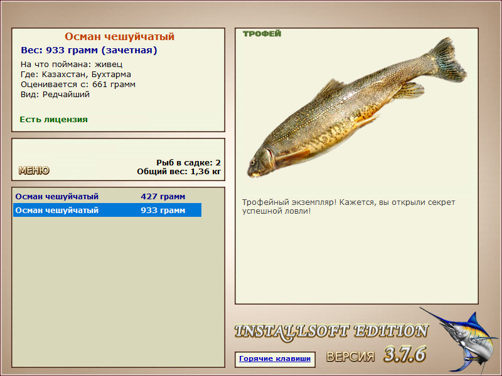The image size is (502, 376).
Task: Click the trophy fish picture
Action: (356, 108)
